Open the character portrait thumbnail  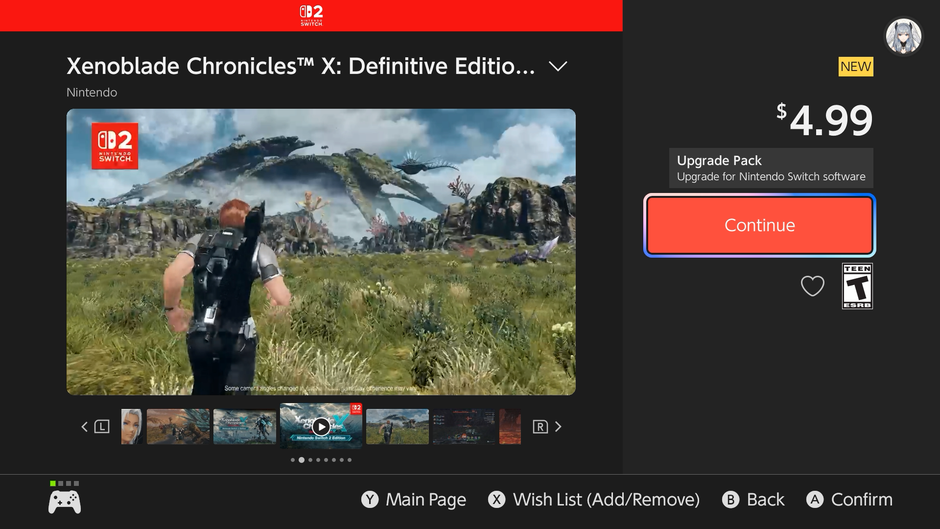click(132, 427)
